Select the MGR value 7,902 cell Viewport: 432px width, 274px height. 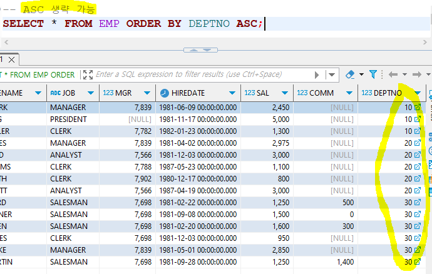(x=127, y=179)
